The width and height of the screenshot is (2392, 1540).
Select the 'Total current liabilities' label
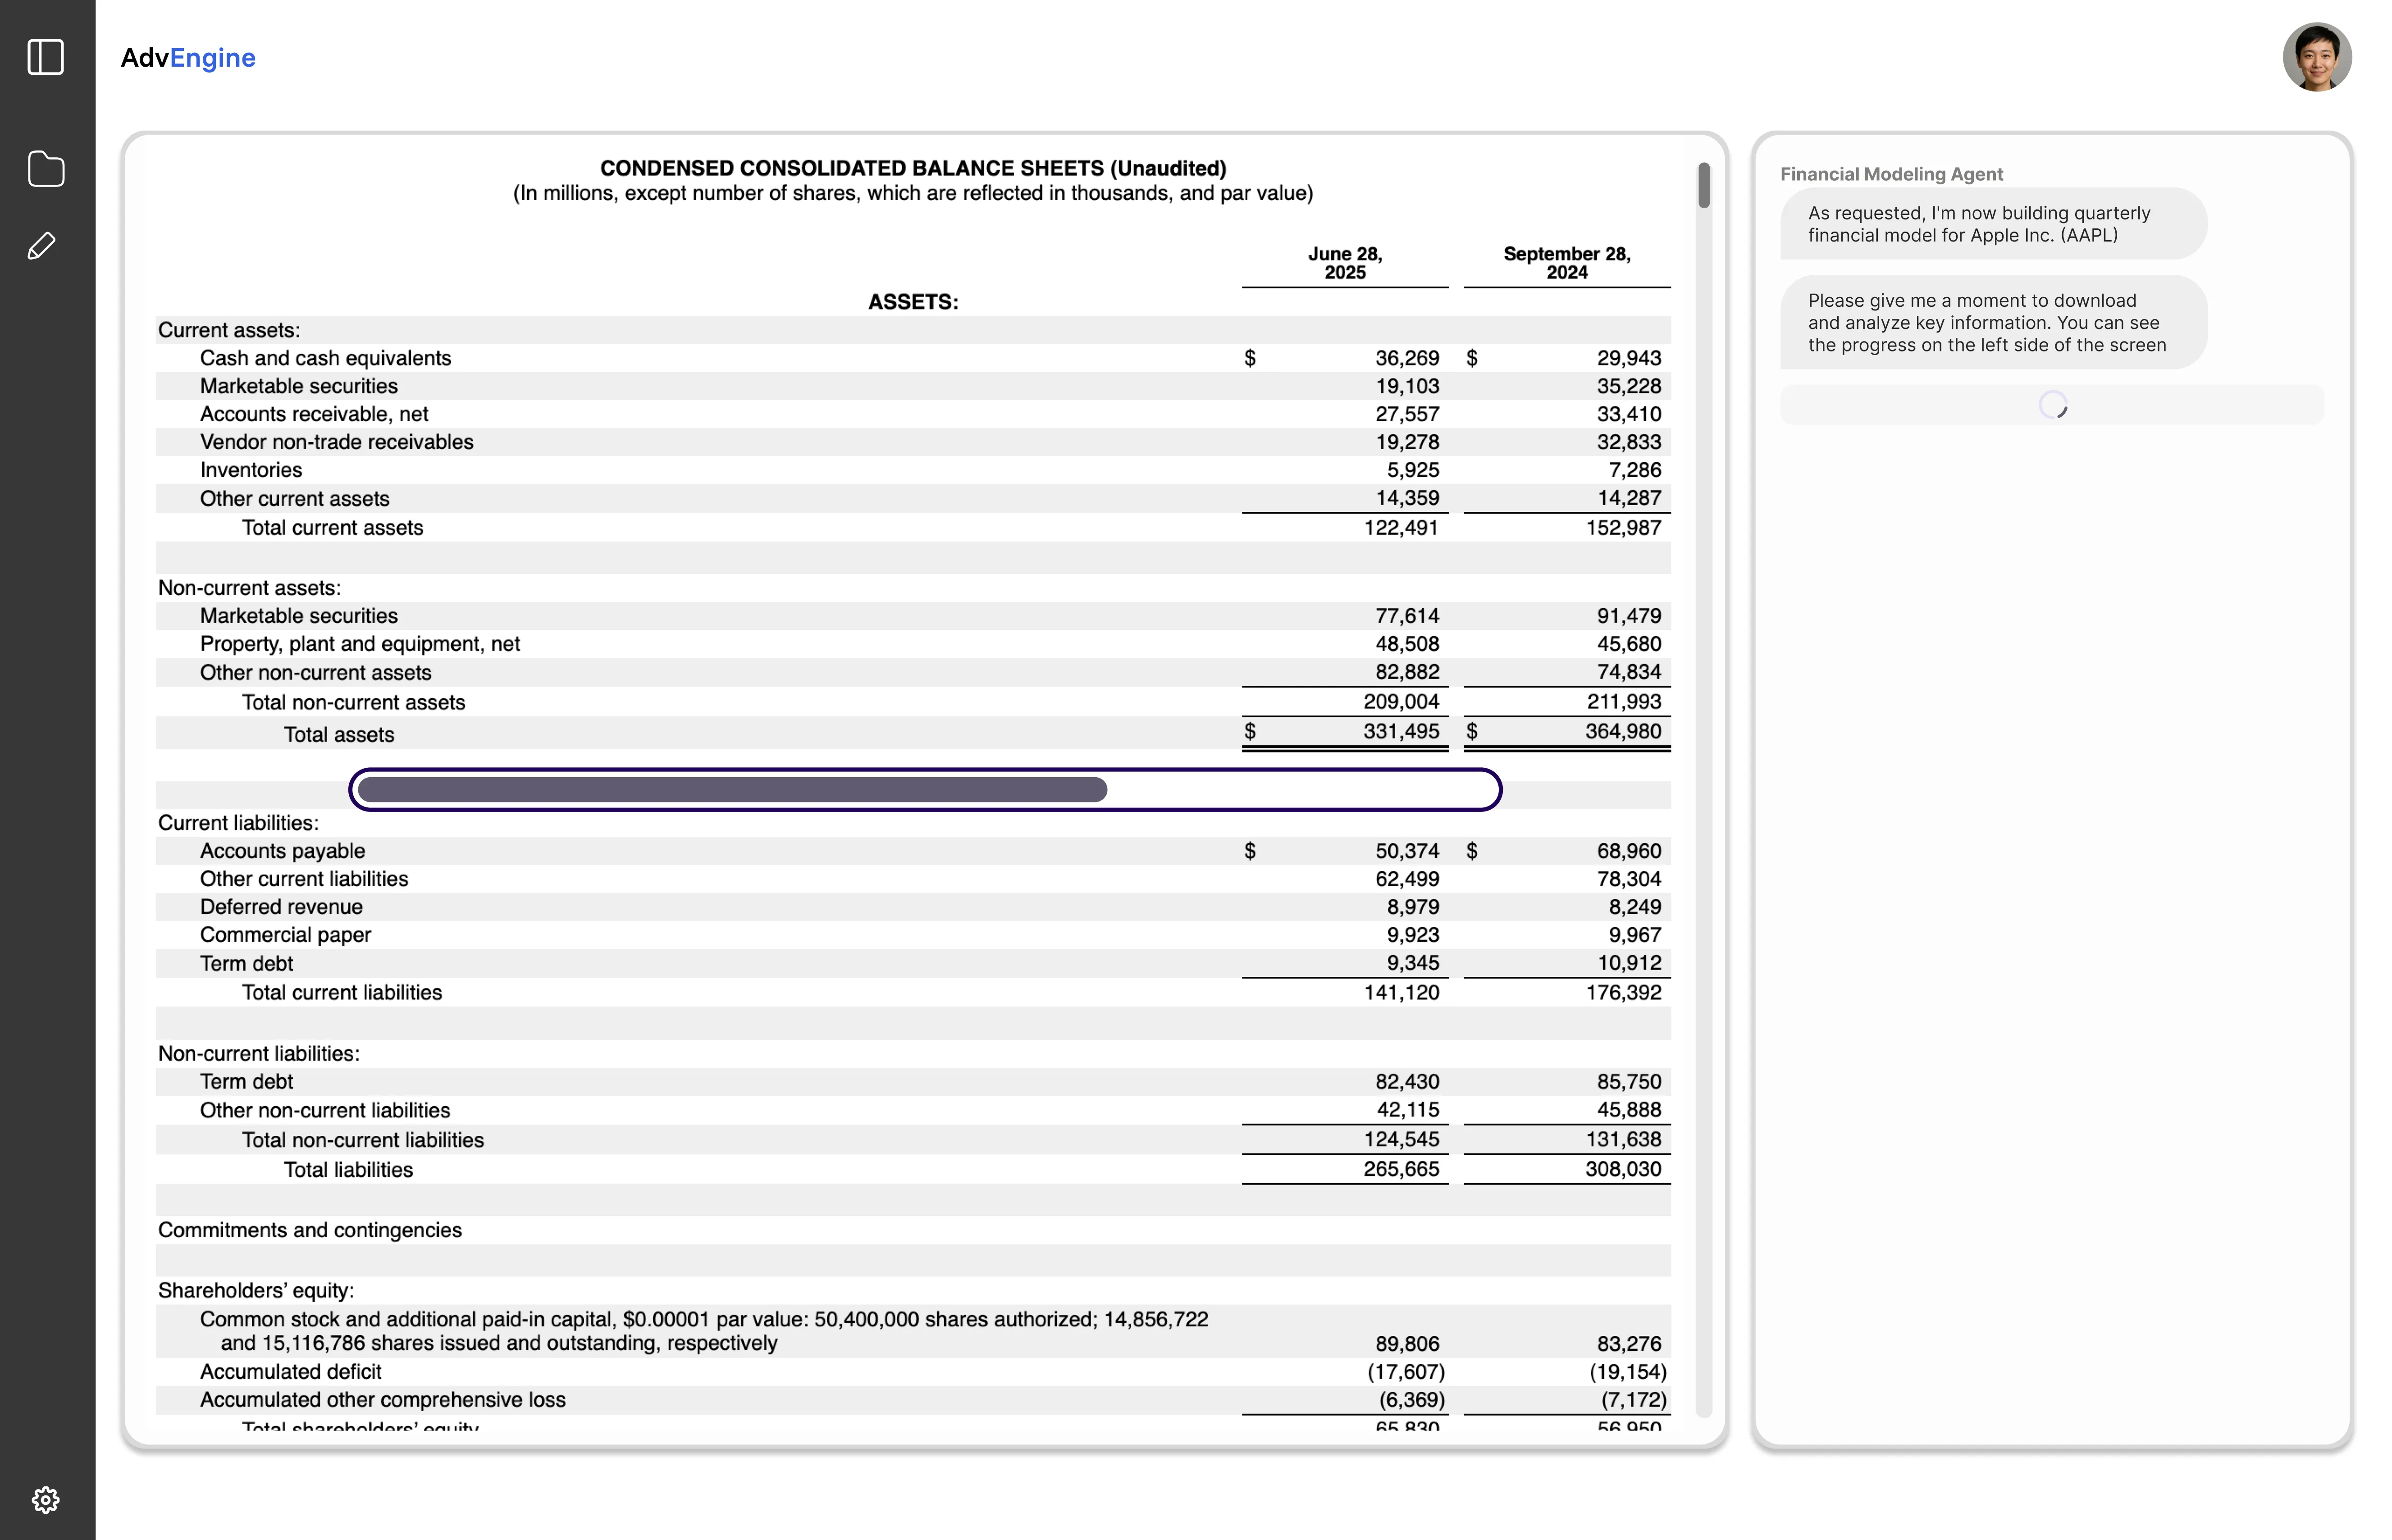(x=341, y=993)
